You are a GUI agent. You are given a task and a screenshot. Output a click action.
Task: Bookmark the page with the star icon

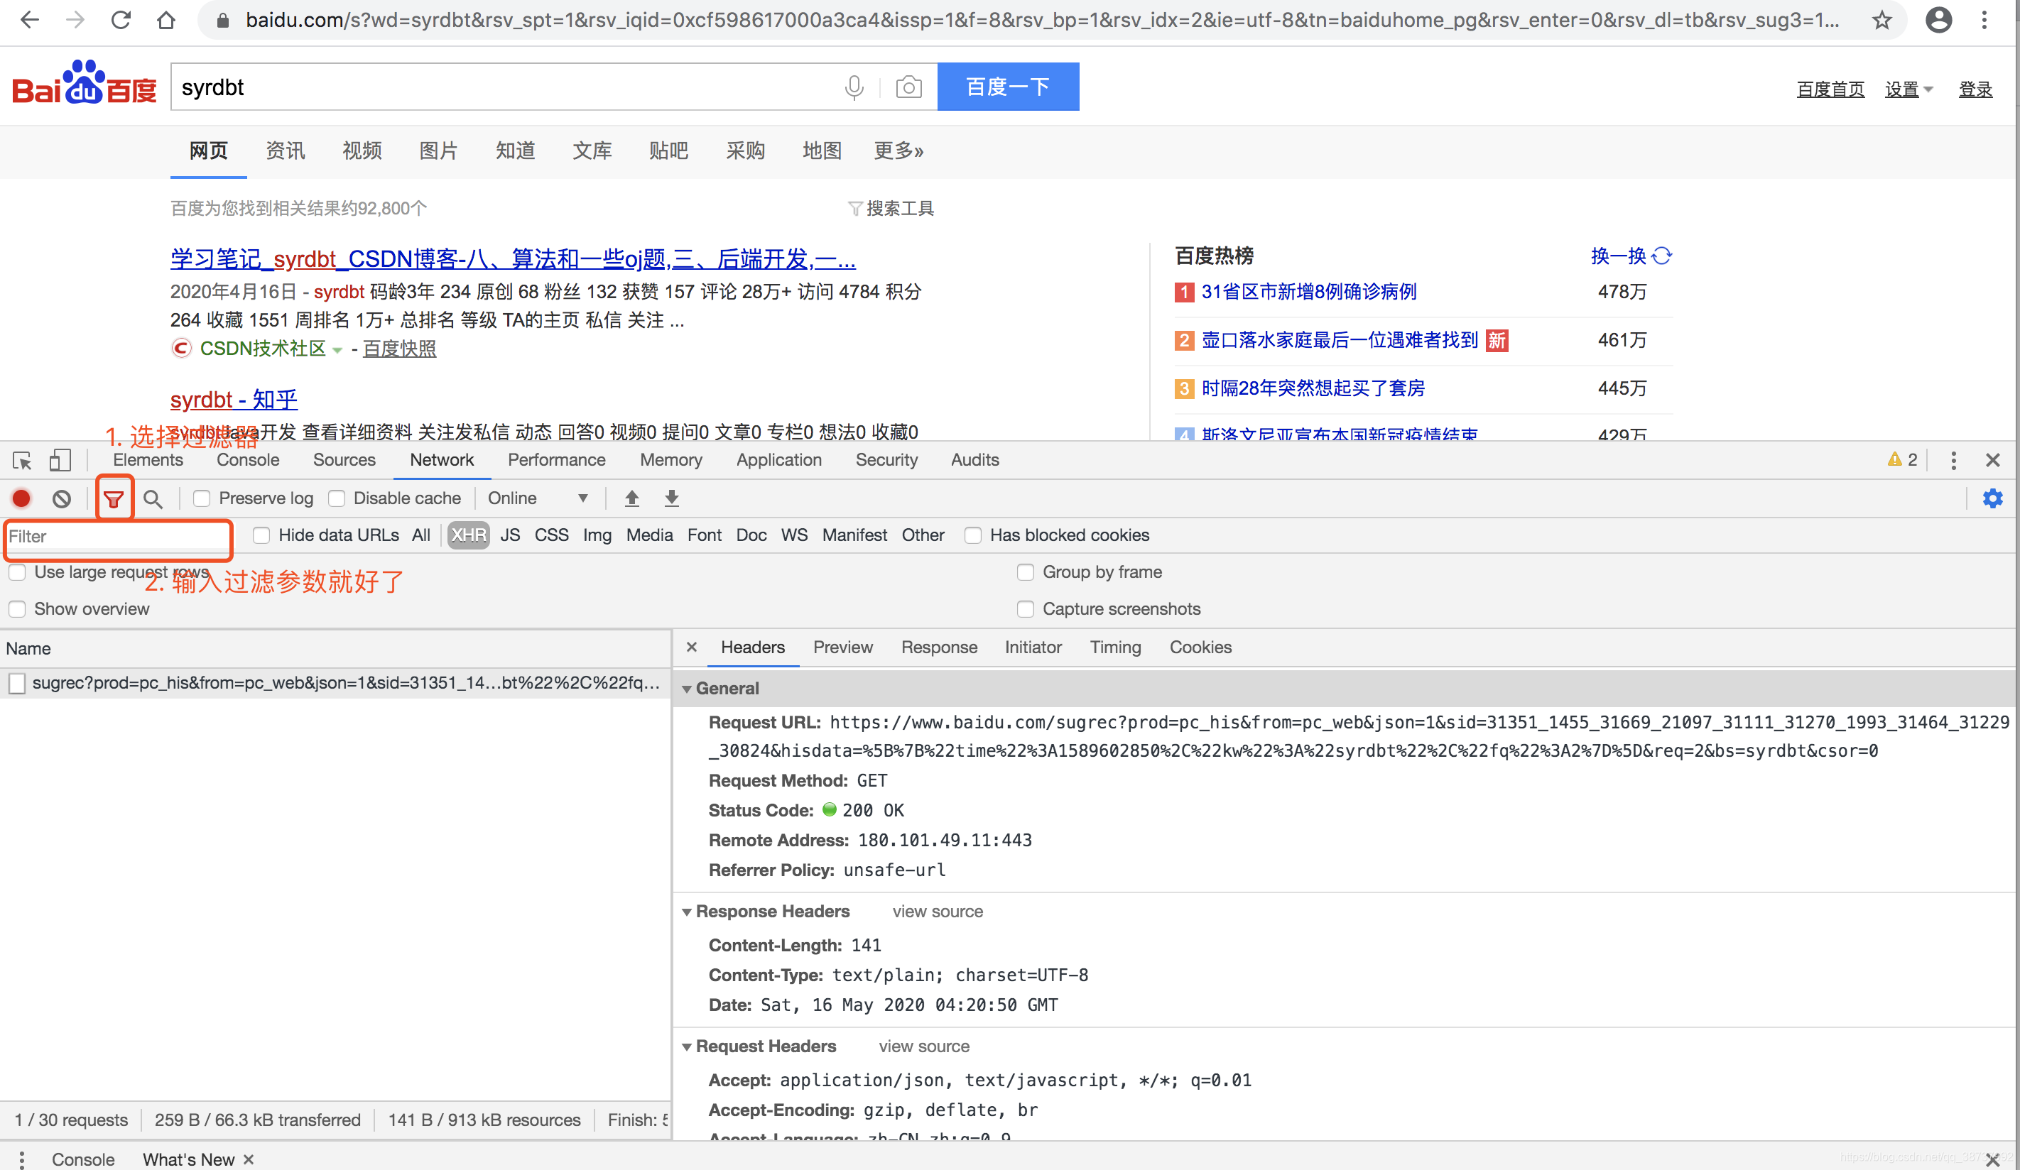[x=1881, y=20]
